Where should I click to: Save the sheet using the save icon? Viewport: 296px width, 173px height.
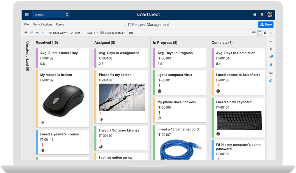tap(26, 33)
